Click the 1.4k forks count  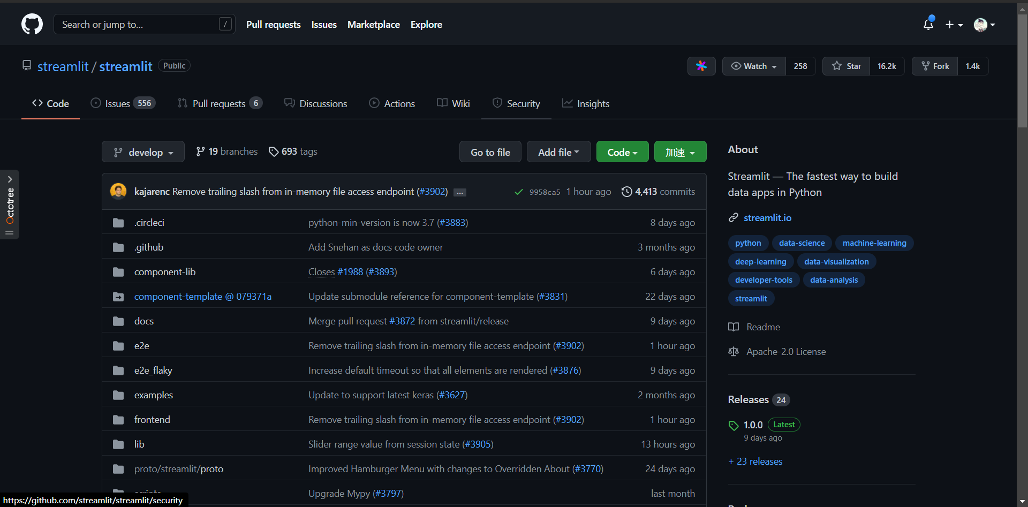pos(973,66)
